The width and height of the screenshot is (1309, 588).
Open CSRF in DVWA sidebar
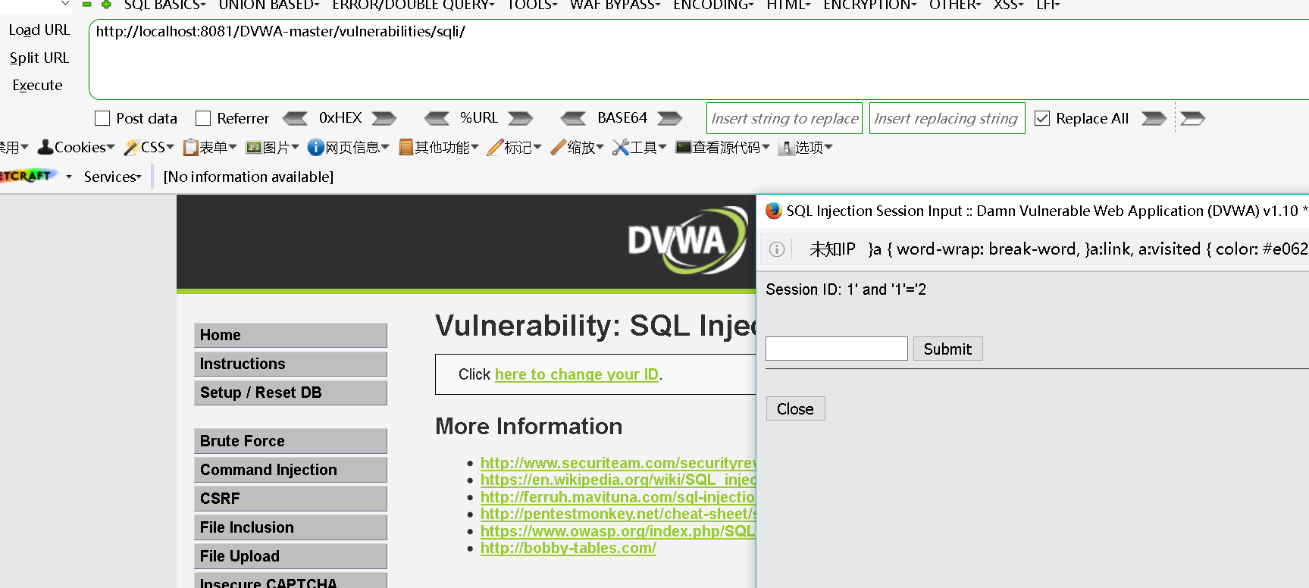coord(290,499)
